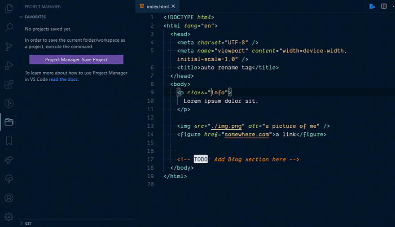Open the Accounts profile icon
Viewport: 395px width, 227px height.
coord(9,198)
